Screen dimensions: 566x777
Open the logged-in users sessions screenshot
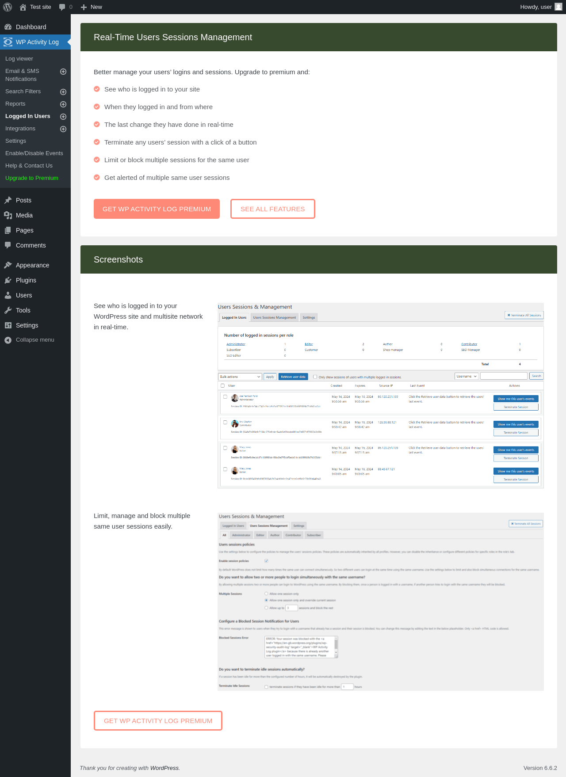[381, 396]
